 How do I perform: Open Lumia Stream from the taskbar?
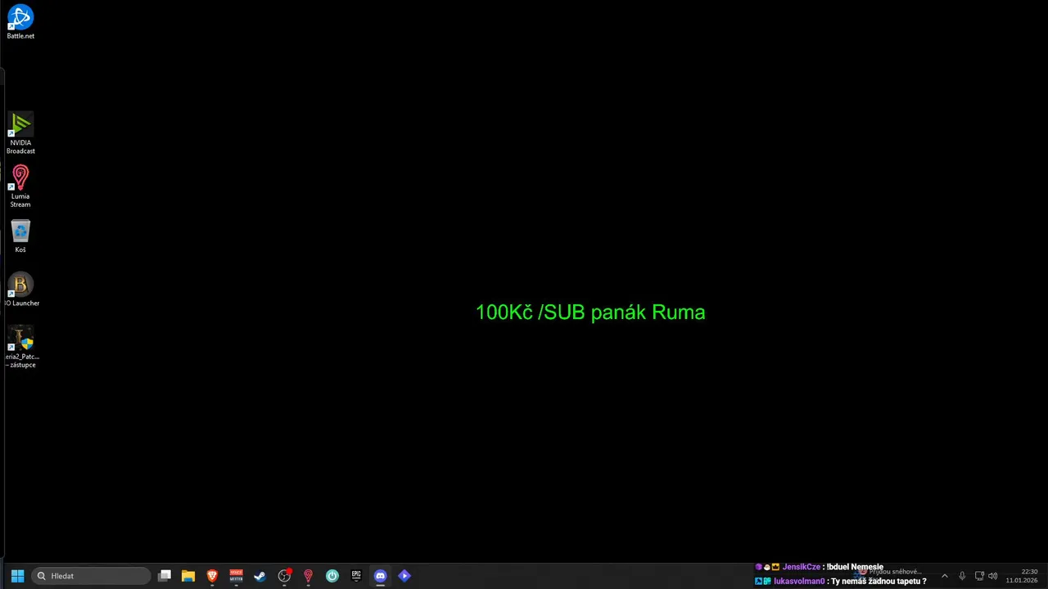click(308, 576)
